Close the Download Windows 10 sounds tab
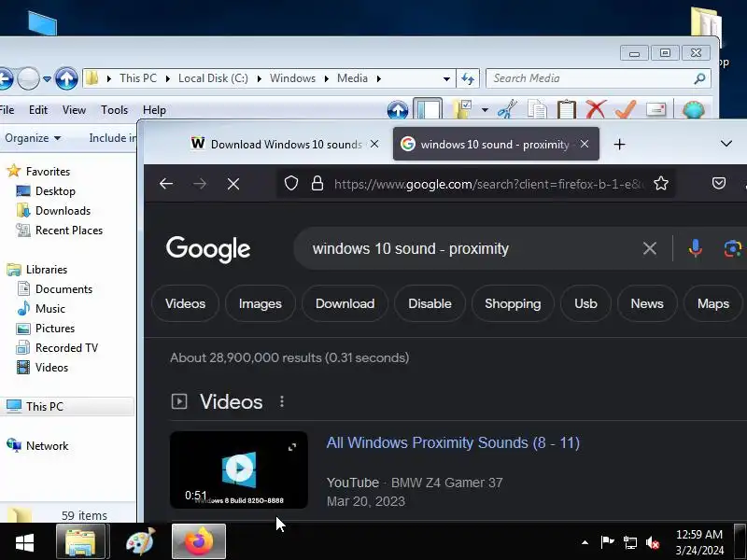747x560 pixels. [374, 144]
